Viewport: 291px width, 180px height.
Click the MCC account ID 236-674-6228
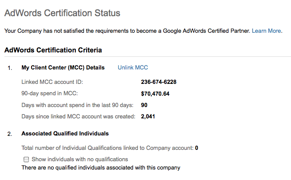[x=159, y=82]
